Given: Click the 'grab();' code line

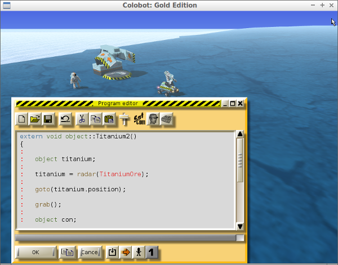Looking at the screenshot, I should pyautogui.click(x=48, y=204).
